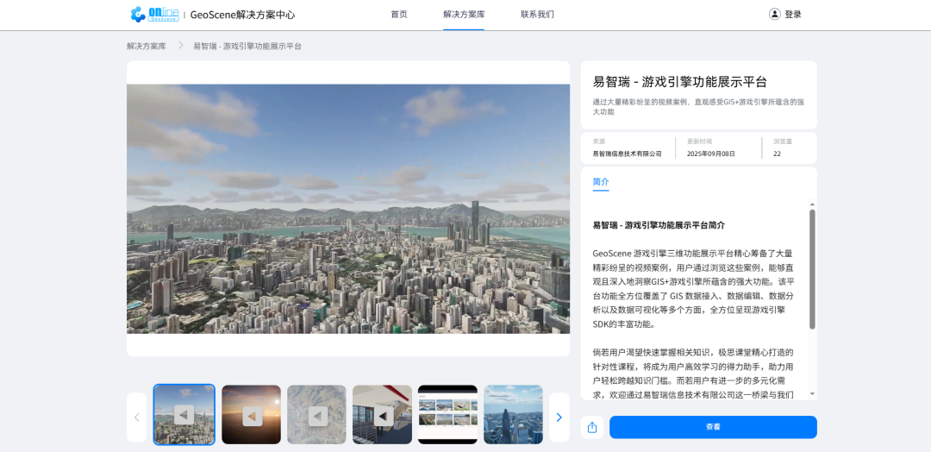Image resolution: width=931 pixels, height=452 pixels.
Task: Select the sunset video thumbnail
Action: (x=251, y=415)
